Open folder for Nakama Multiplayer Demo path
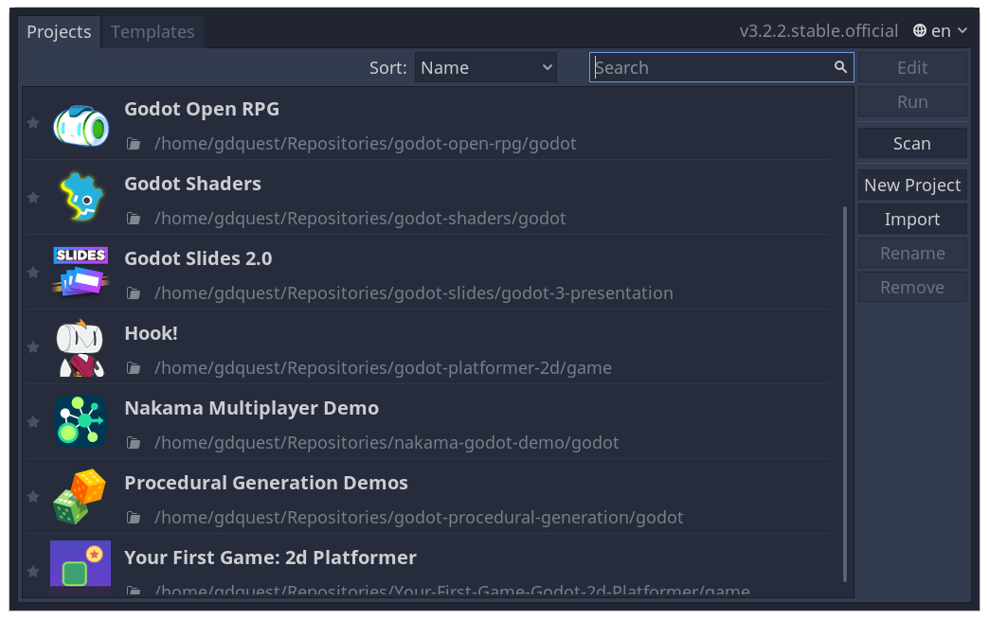989x620 pixels. (x=133, y=443)
